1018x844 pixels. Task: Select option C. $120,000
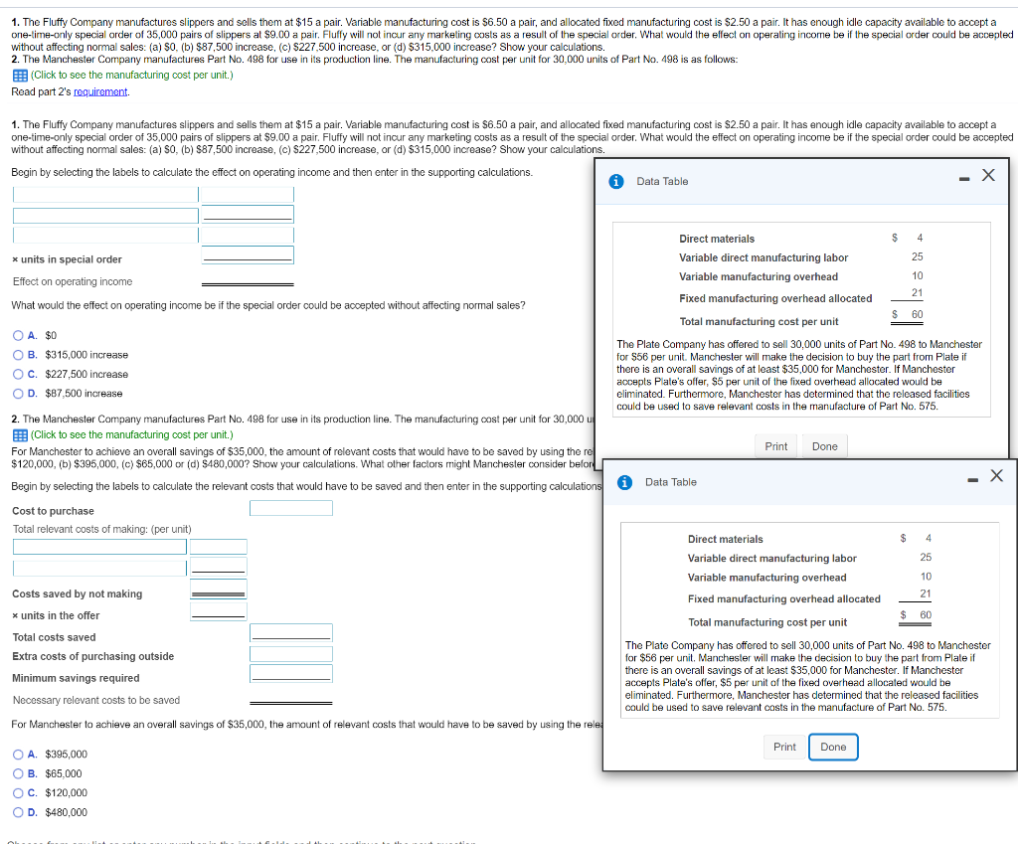pyautogui.click(x=18, y=792)
